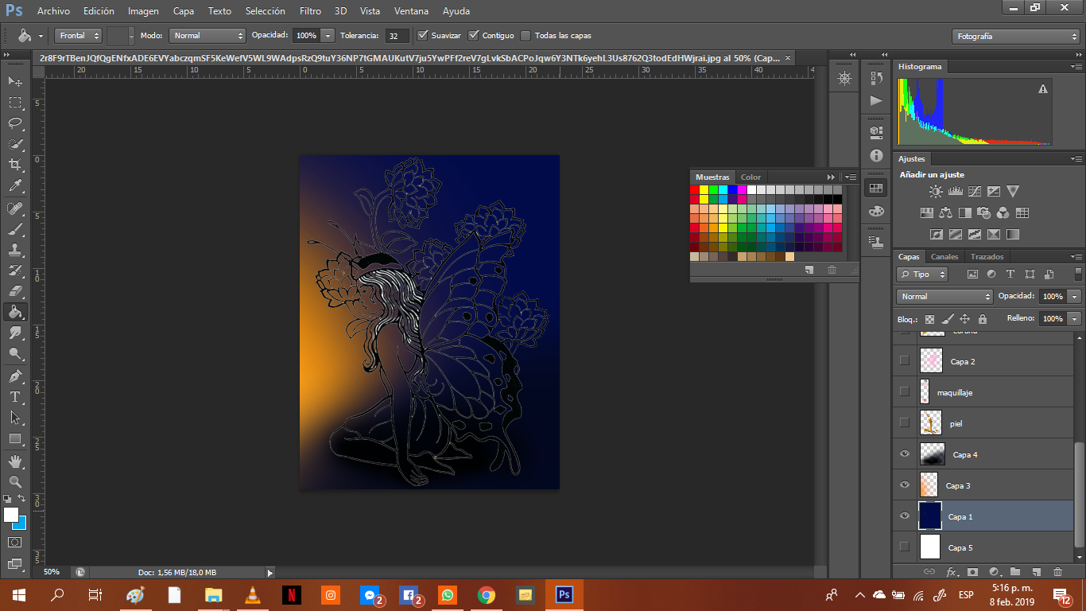Pick the pure red swatch in Muestras
Image resolution: width=1086 pixels, height=611 pixels.
coord(695,189)
